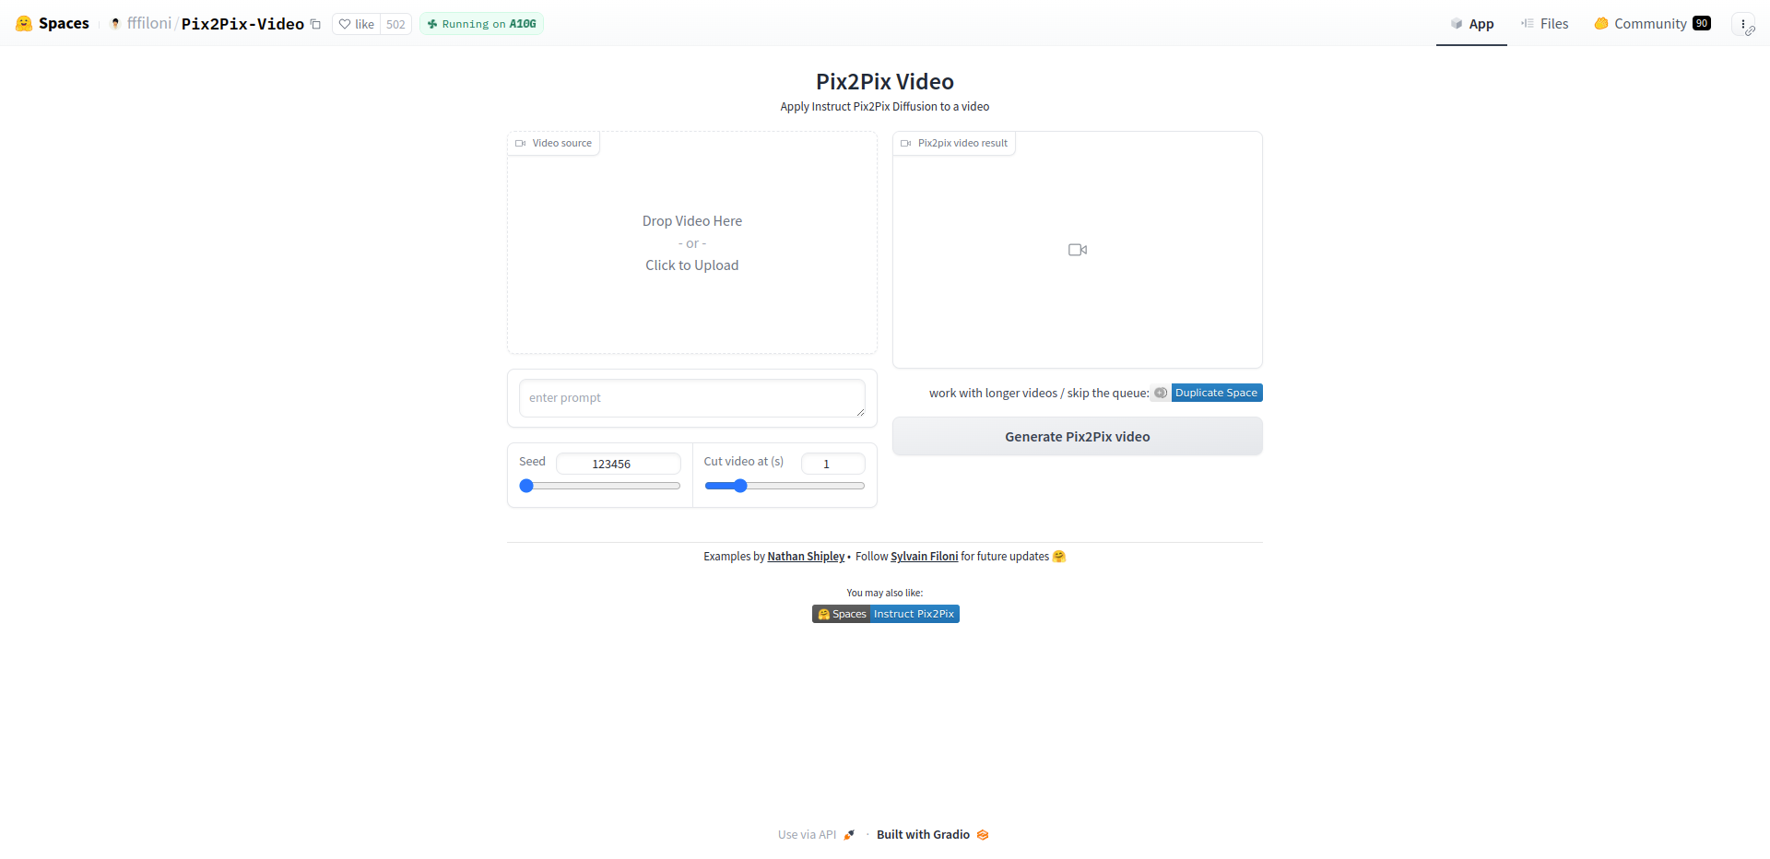Open fffiloni user profile link
The image size is (1770, 859).
[x=148, y=23]
